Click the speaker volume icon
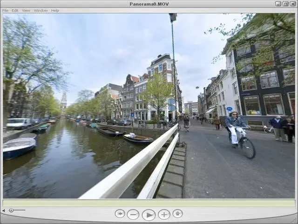This screenshot has width=298, height=224. (4, 210)
